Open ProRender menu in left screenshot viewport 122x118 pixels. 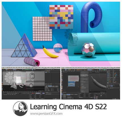point(18,71)
